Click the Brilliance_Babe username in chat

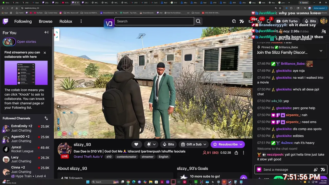293,64
